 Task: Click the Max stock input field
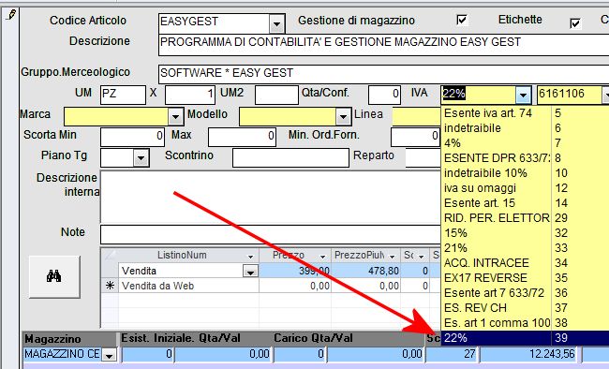tap(242, 137)
